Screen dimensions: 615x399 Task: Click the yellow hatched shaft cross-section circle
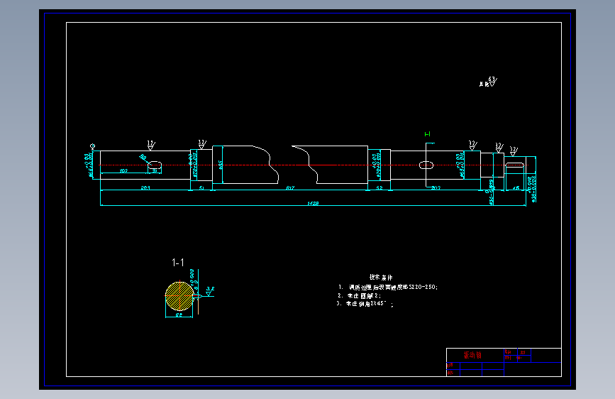[x=179, y=296]
